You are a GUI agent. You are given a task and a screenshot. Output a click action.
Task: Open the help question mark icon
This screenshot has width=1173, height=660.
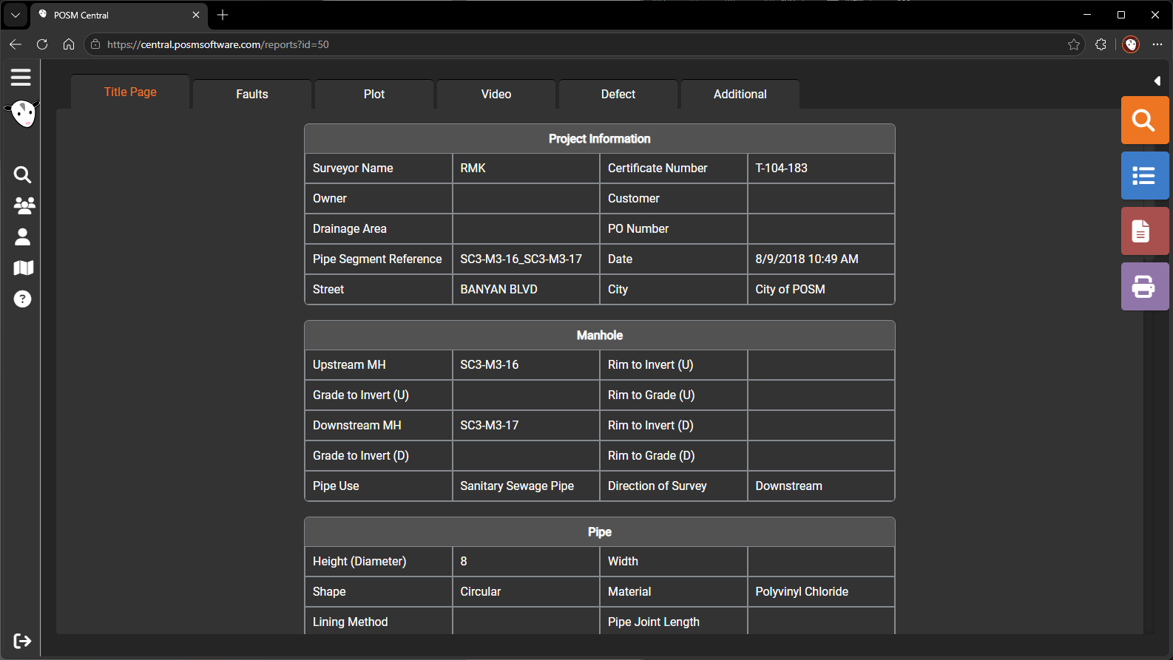pos(23,299)
